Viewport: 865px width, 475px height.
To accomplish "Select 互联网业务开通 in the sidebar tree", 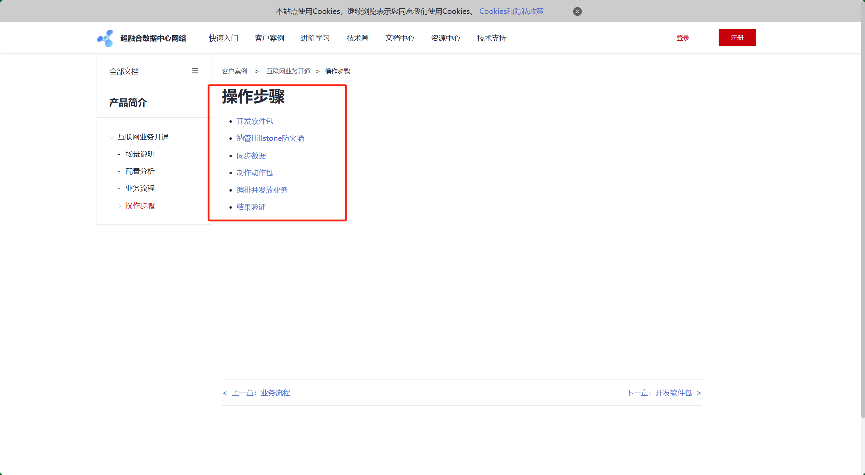I will [143, 137].
